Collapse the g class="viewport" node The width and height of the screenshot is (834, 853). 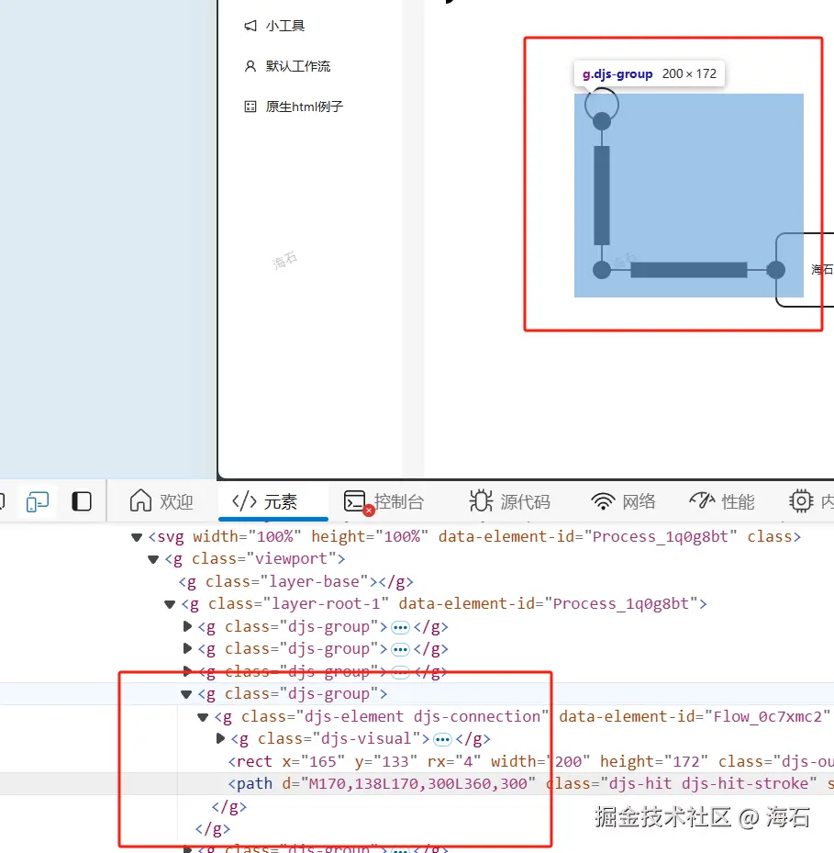(153, 560)
